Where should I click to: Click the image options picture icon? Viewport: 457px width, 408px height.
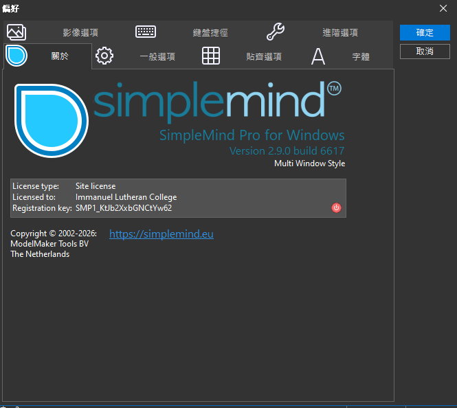pyautogui.click(x=16, y=32)
